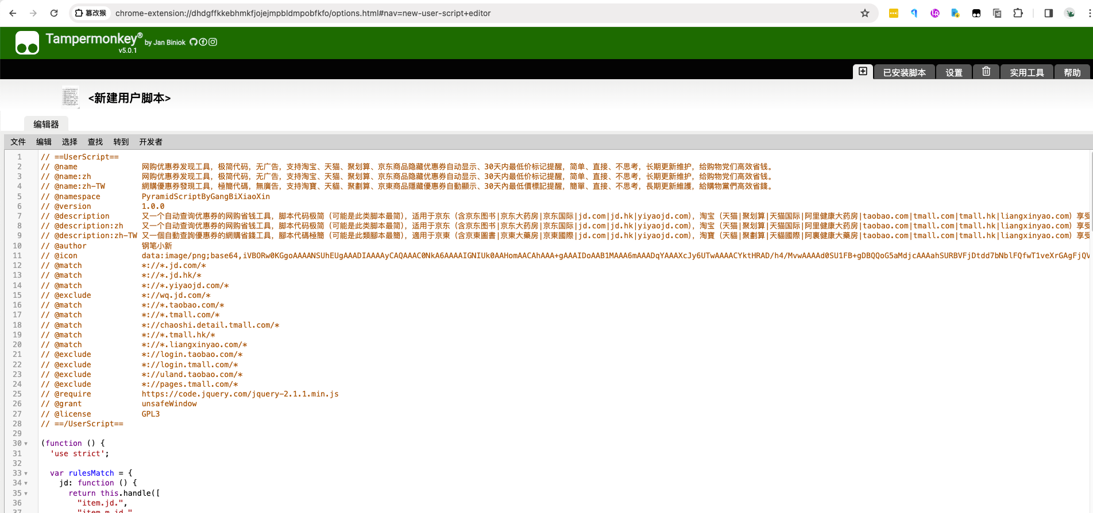Reload the page with the refresh icon
Screen dimensions: 1093x513
54,13
